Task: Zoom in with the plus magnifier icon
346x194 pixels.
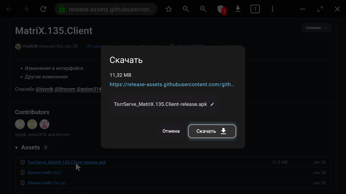Action: tap(203, 9)
